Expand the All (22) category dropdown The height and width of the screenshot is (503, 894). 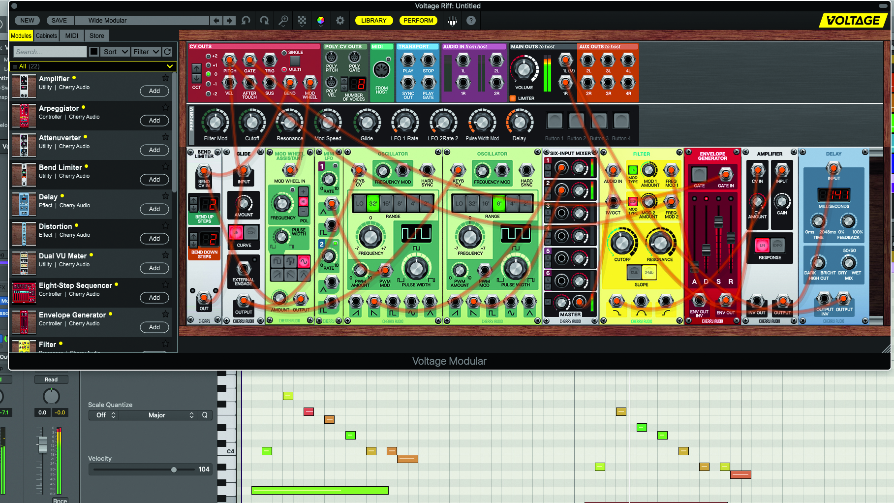point(93,66)
